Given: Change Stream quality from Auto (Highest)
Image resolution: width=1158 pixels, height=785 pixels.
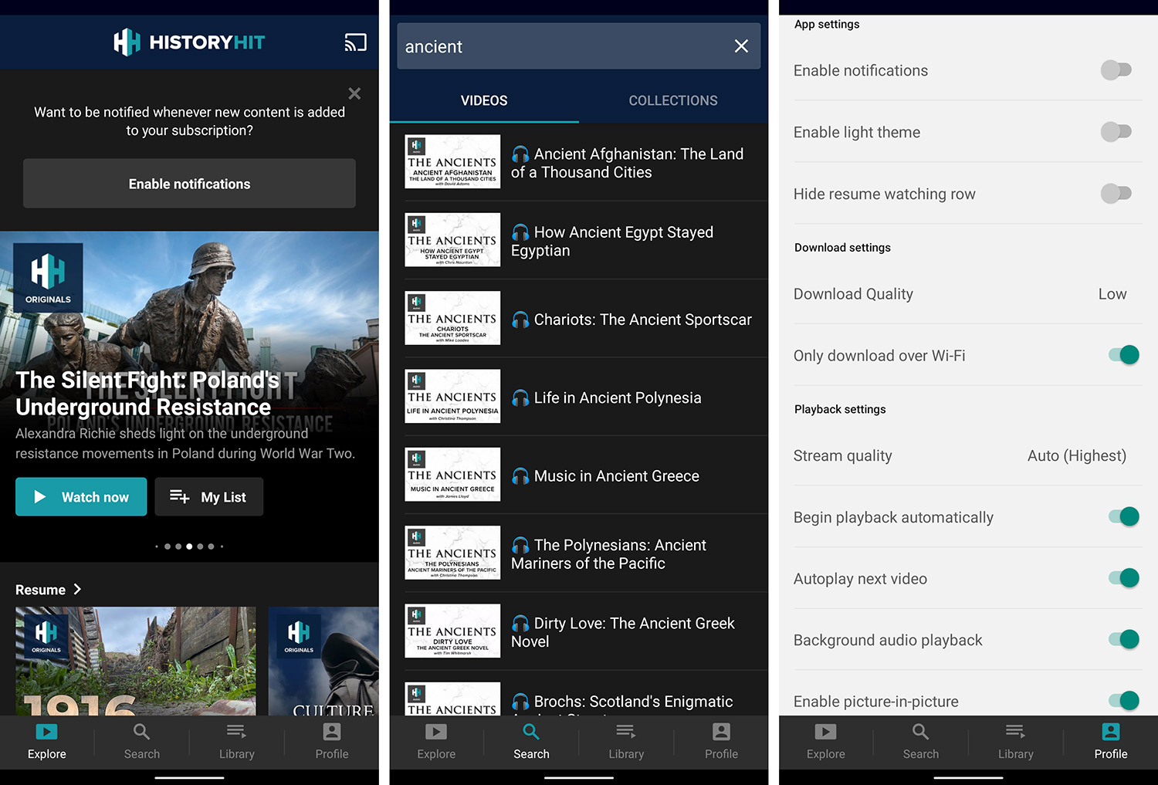Looking at the screenshot, I should point(967,455).
